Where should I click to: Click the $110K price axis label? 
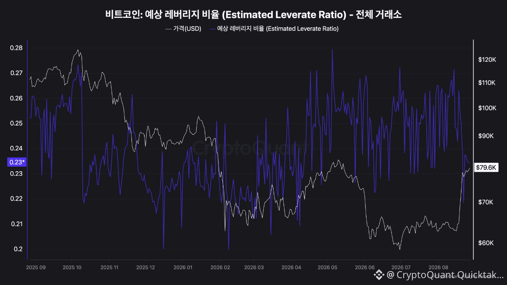coord(487,83)
